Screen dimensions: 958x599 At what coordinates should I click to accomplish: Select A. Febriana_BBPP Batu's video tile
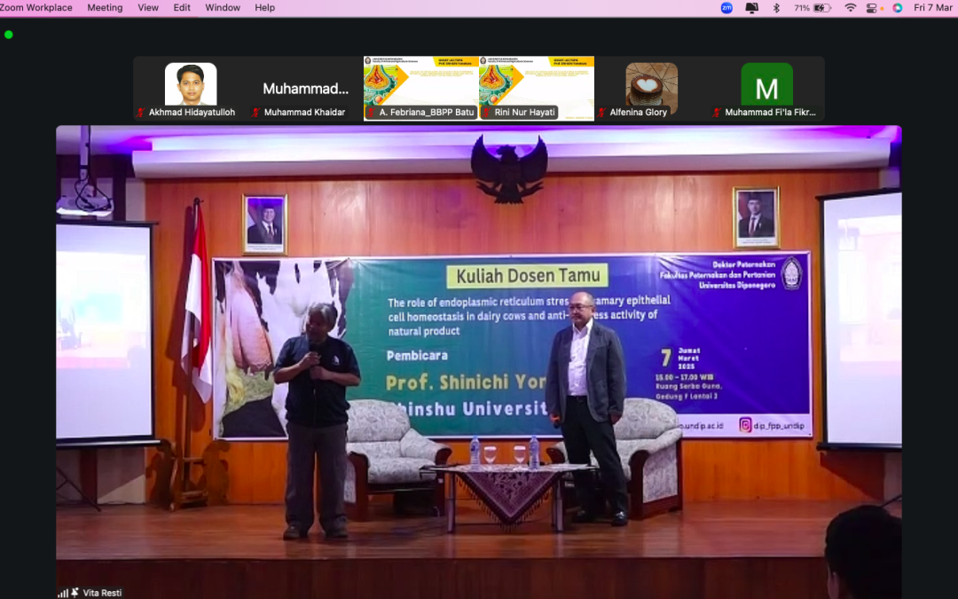coord(421,85)
